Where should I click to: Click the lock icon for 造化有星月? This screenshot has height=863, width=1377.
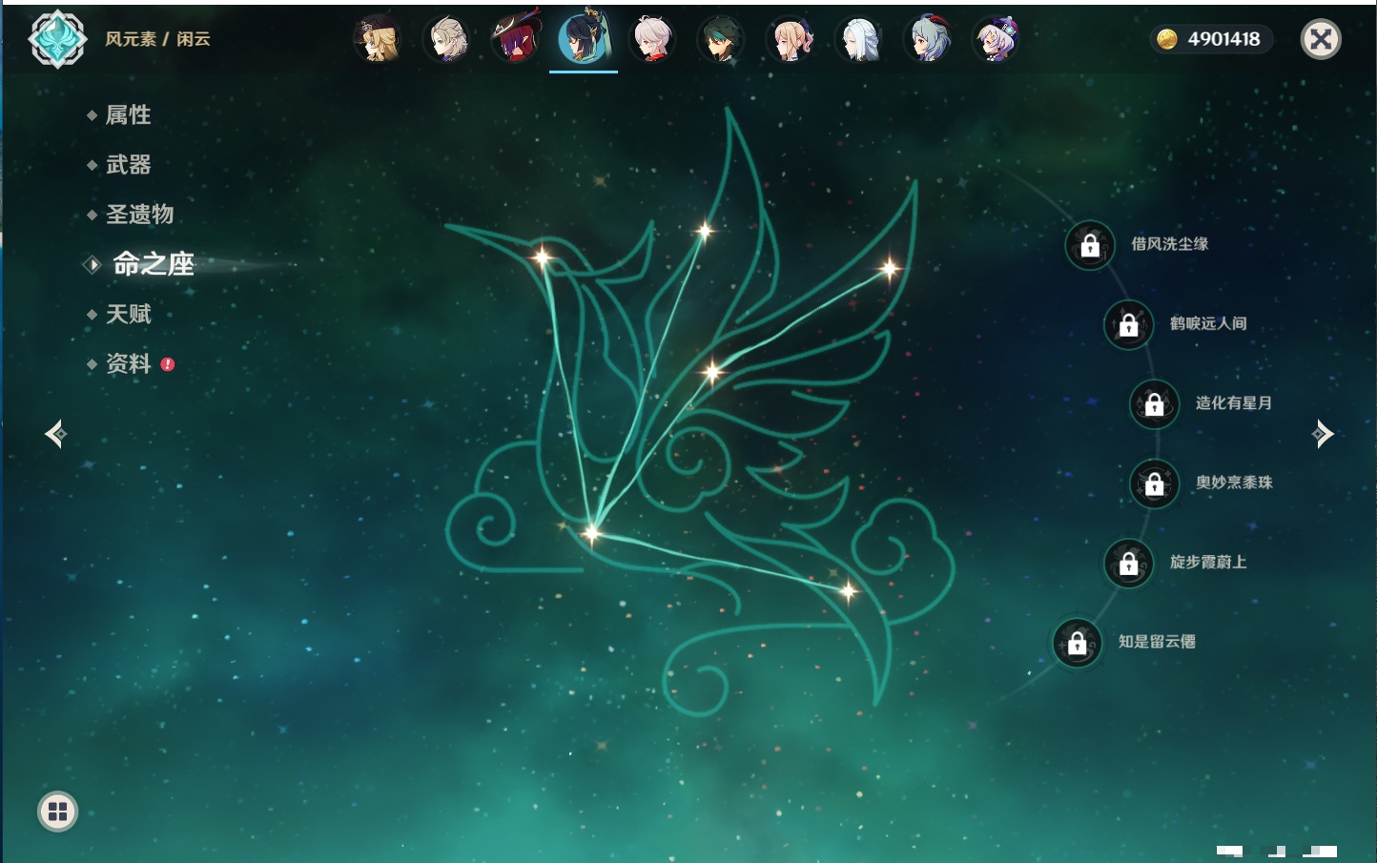[x=1155, y=403]
